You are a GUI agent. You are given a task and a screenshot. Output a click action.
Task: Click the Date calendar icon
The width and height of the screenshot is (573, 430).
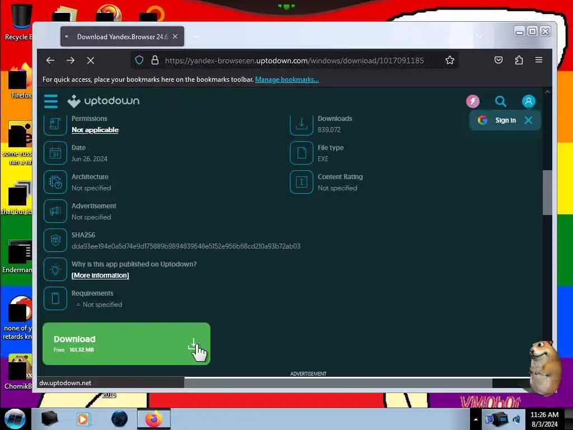tap(55, 153)
